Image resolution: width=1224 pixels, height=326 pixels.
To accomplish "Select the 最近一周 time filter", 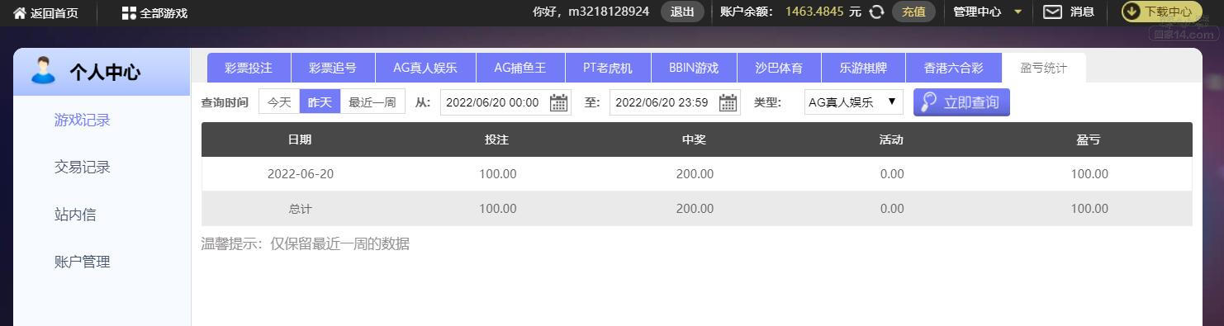I will 372,102.
